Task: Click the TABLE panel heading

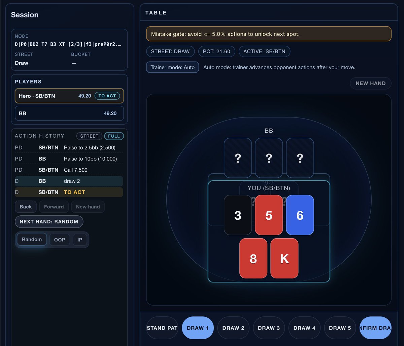Action: 156,13
